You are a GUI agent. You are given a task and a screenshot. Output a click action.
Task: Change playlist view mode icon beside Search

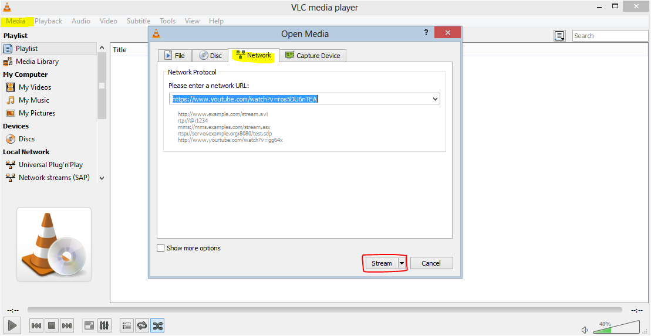[x=559, y=36]
